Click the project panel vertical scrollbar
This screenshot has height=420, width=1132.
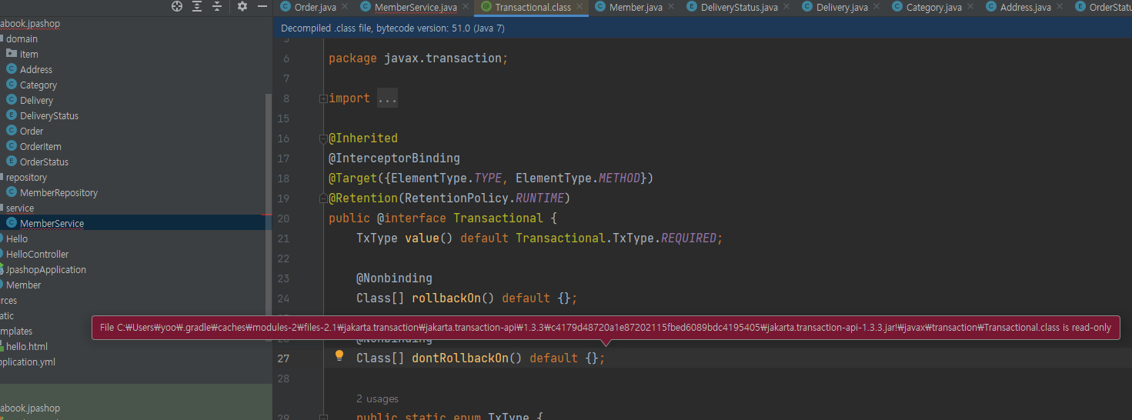(x=268, y=154)
